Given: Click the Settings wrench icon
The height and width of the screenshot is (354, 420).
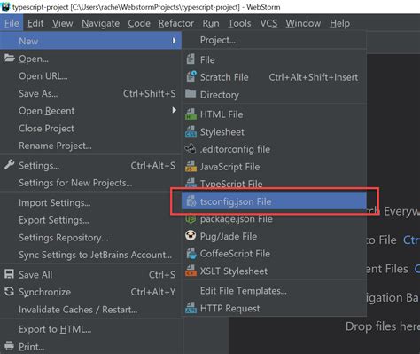Looking at the screenshot, I should [x=9, y=165].
